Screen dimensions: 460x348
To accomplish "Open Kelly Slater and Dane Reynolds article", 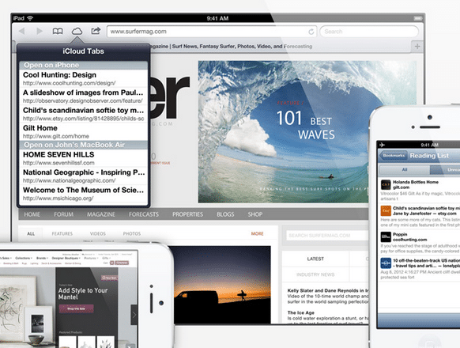I will [x=328, y=296].
